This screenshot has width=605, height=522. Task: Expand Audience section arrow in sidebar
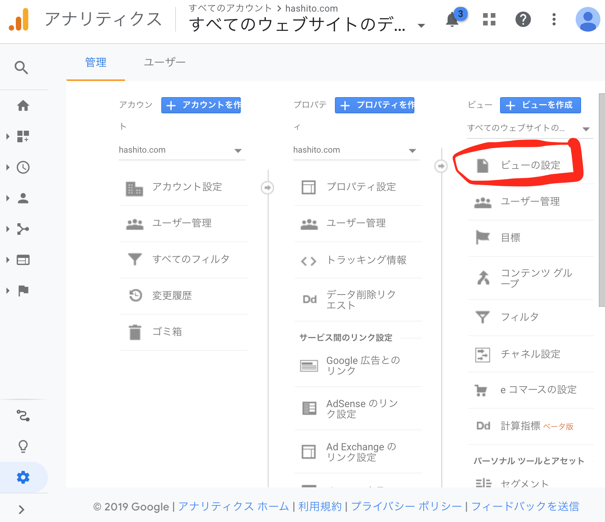pos(8,198)
